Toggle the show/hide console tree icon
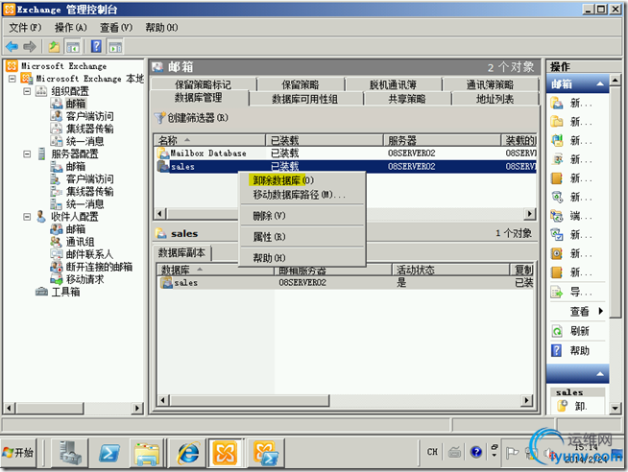Viewport: 628px width, 472px height. point(73,47)
